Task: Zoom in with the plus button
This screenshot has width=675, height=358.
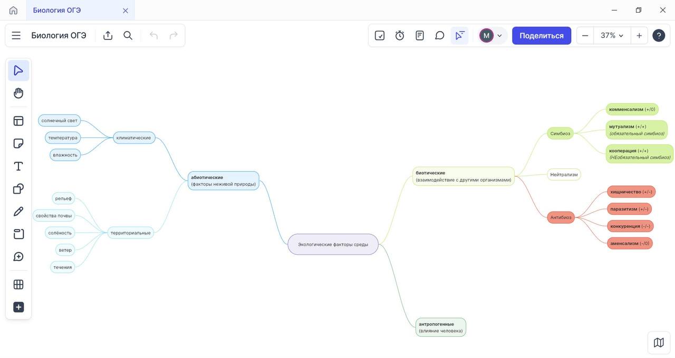Action: click(639, 35)
